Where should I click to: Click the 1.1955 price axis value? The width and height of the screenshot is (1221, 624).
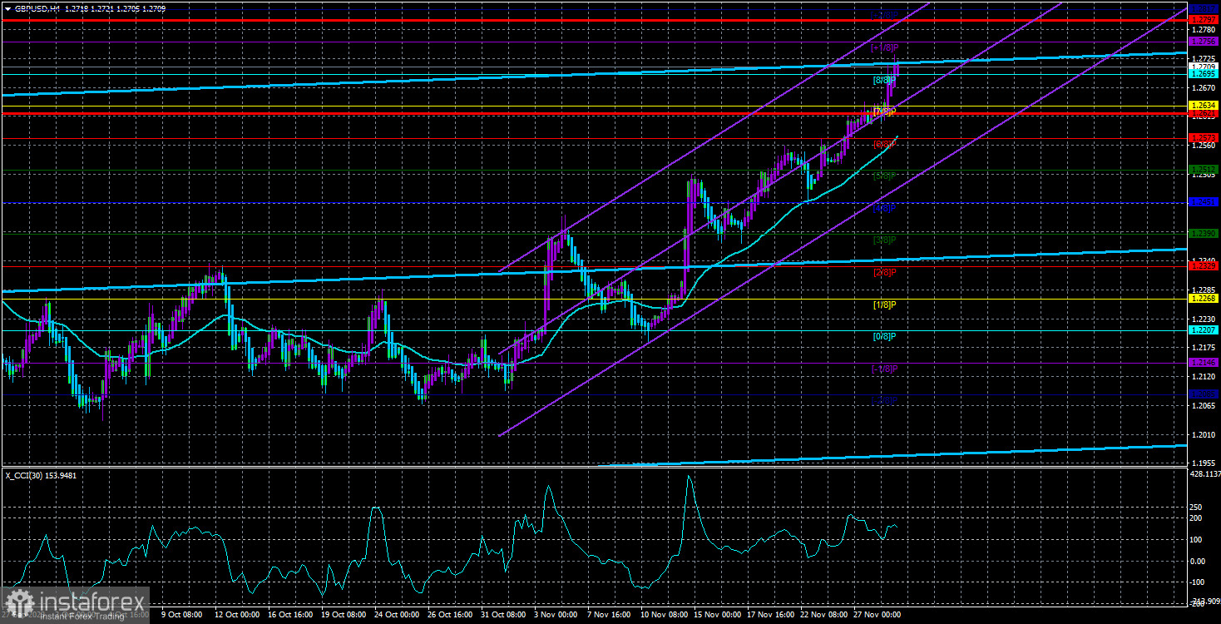pyautogui.click(x=1204, y=463)
